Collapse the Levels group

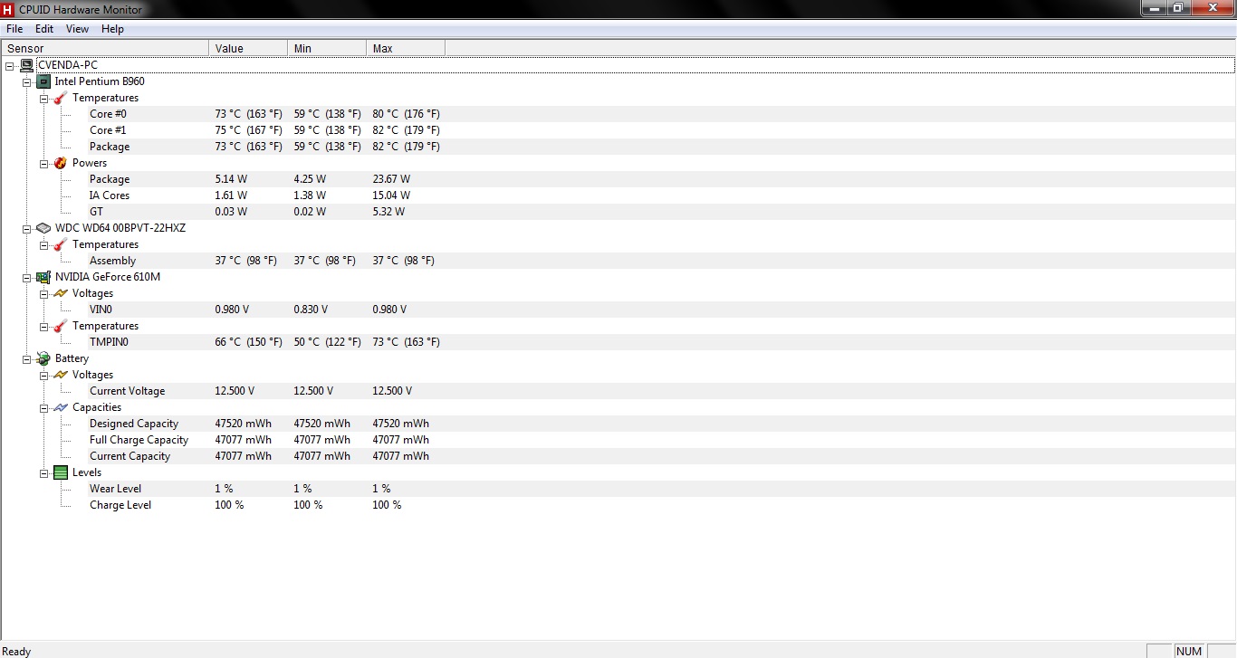point(44,472)
